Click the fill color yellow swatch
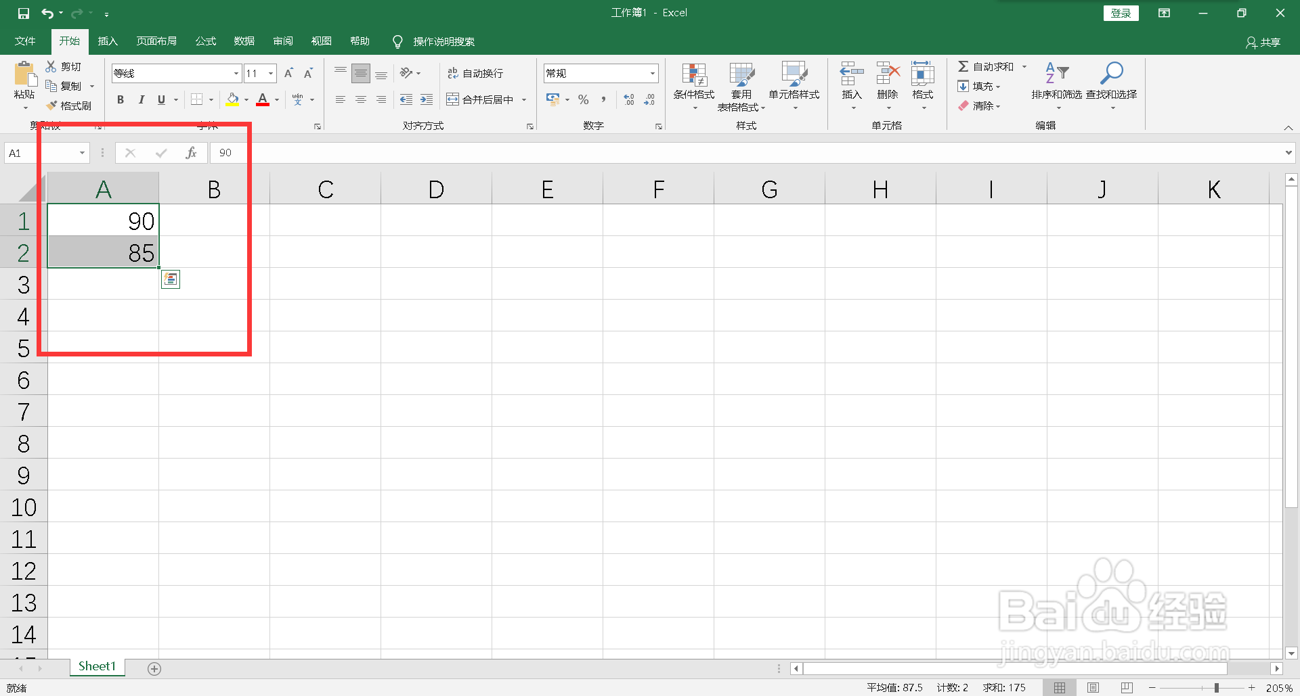 click(232, 99)
